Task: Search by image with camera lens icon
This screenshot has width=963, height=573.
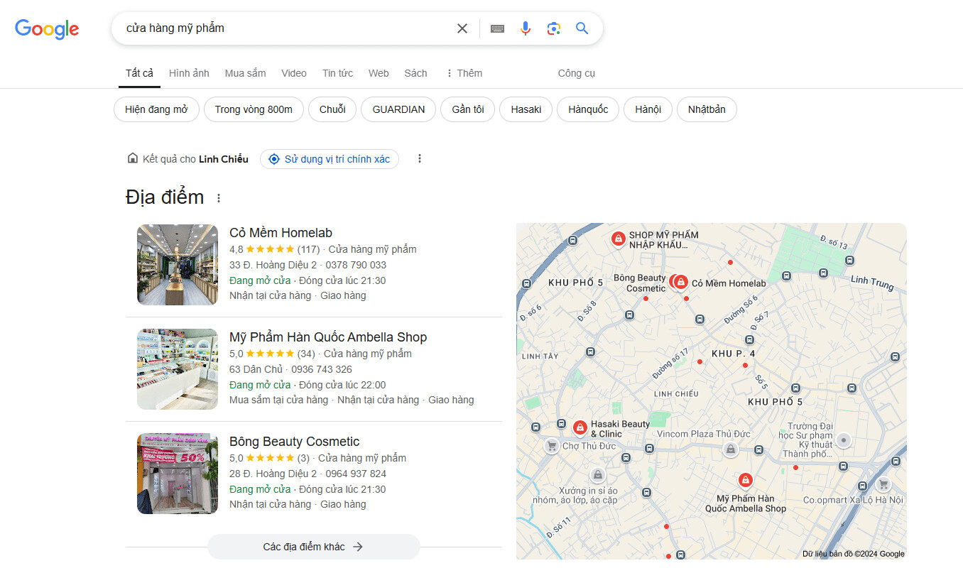Action: point(554,28)
